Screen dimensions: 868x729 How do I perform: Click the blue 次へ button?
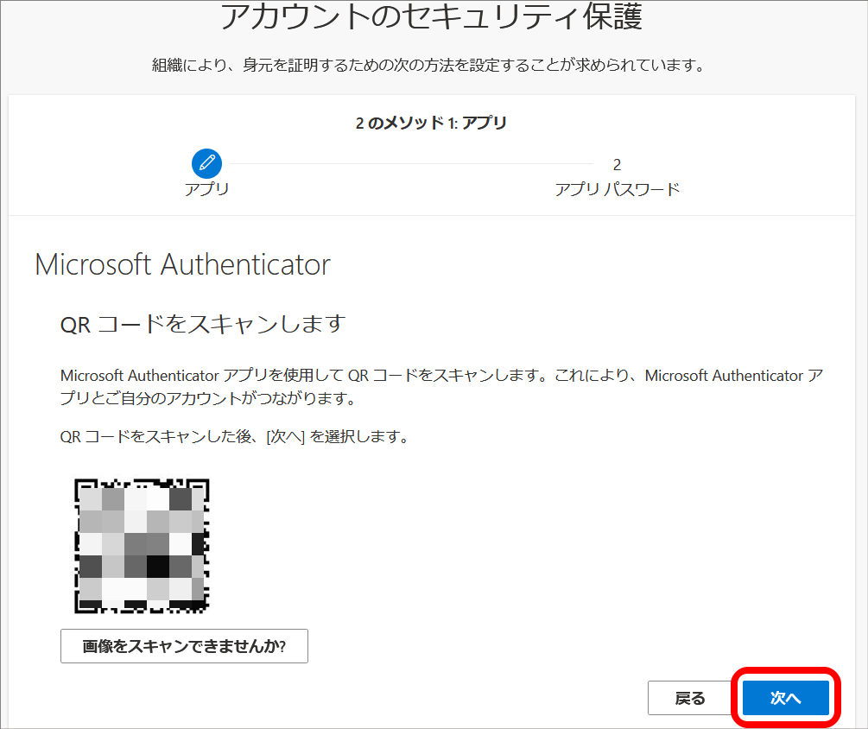785,697
